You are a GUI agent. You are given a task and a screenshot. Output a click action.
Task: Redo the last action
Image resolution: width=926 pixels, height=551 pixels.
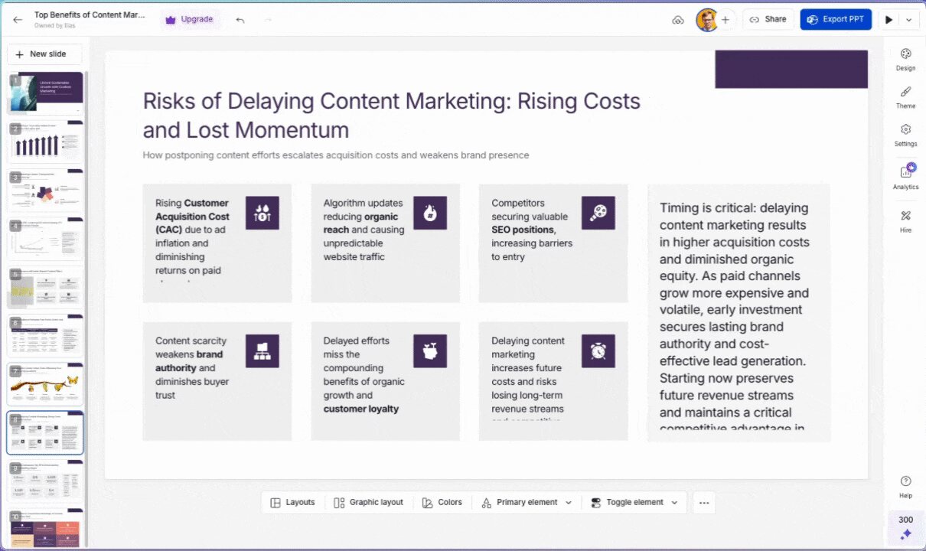click(x=268, y=19)
